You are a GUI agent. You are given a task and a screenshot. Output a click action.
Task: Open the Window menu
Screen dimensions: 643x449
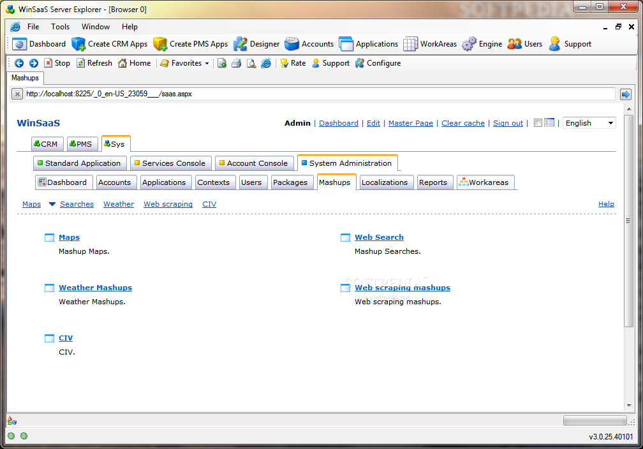click(96, 27)
